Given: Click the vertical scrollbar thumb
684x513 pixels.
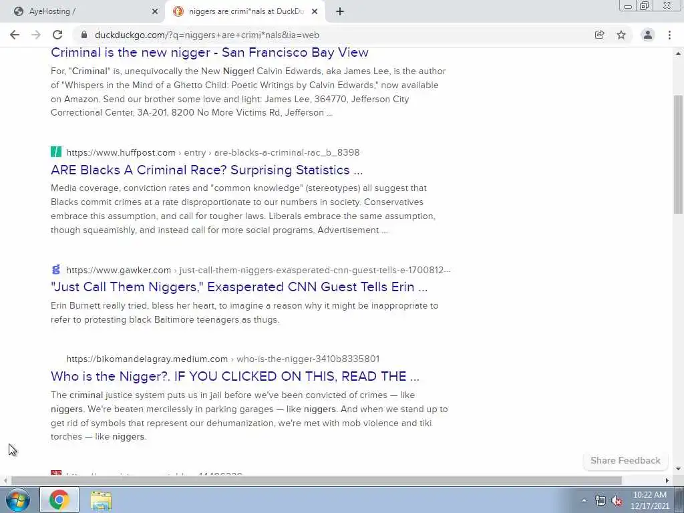Looking at the screenshot, I should click(678, 154).
